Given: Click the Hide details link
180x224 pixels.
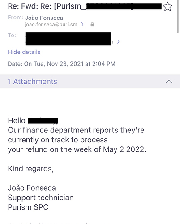Looking at the screenshot, I should (x=24, y=52).
